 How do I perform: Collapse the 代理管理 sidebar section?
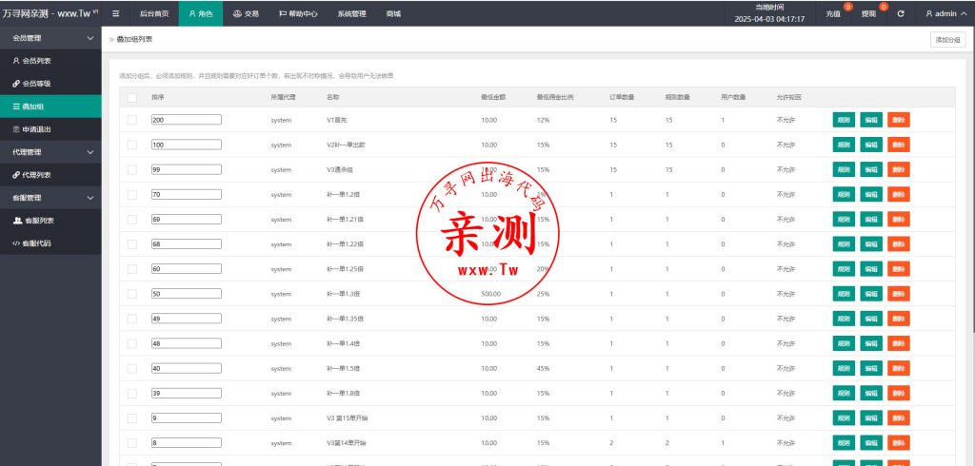coord(50,152)
